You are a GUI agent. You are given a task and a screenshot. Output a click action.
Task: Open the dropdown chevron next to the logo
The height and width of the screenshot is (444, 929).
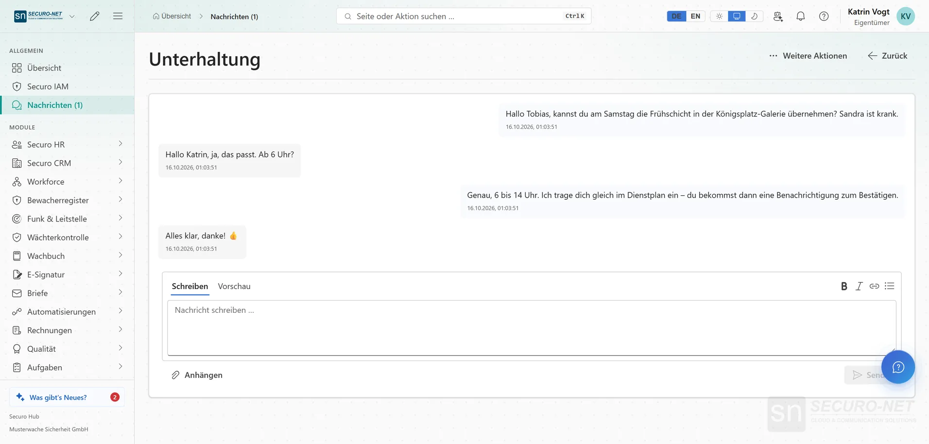(72, 16)
